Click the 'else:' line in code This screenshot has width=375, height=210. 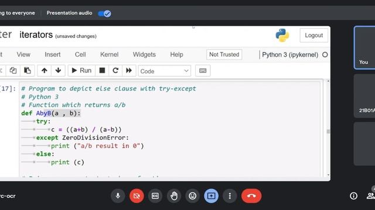pyautogui.click(x=45, y=154)
